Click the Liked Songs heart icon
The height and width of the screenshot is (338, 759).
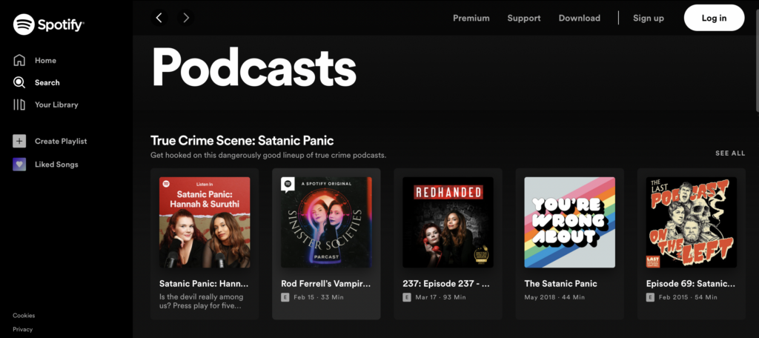(19, 165)
